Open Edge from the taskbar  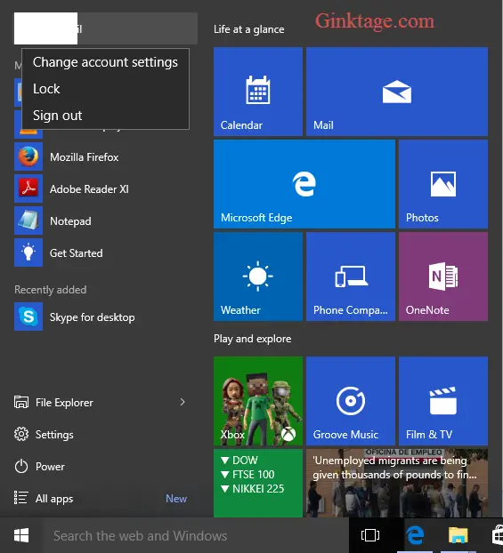point(415,535)
